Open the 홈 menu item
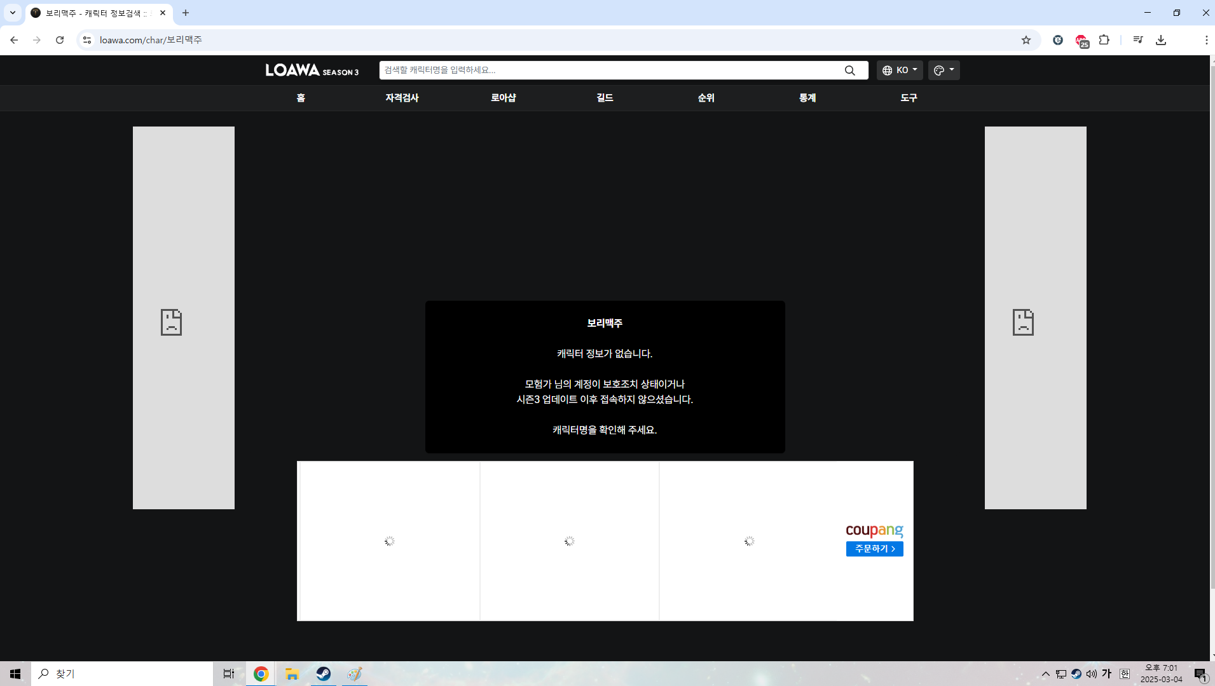This screenshot has width=1215, height=686. click(x=301, y=98)
